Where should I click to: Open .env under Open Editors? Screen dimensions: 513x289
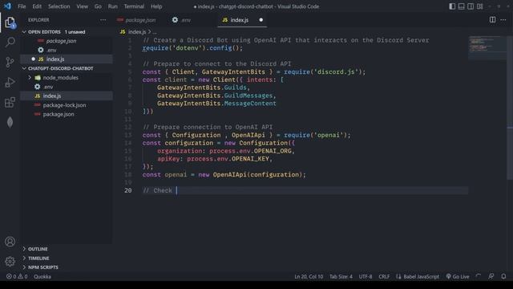point(67,50)
